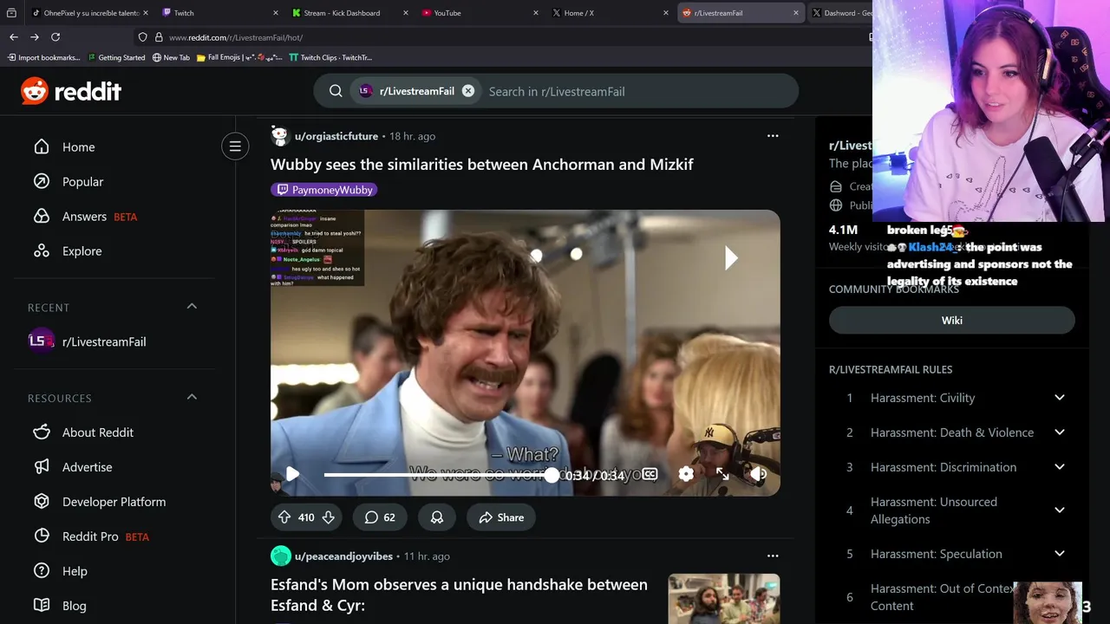Switch to the Dashword browser tab
The width and height of the screenshot is (1110, 624).
tap(839, 13)
